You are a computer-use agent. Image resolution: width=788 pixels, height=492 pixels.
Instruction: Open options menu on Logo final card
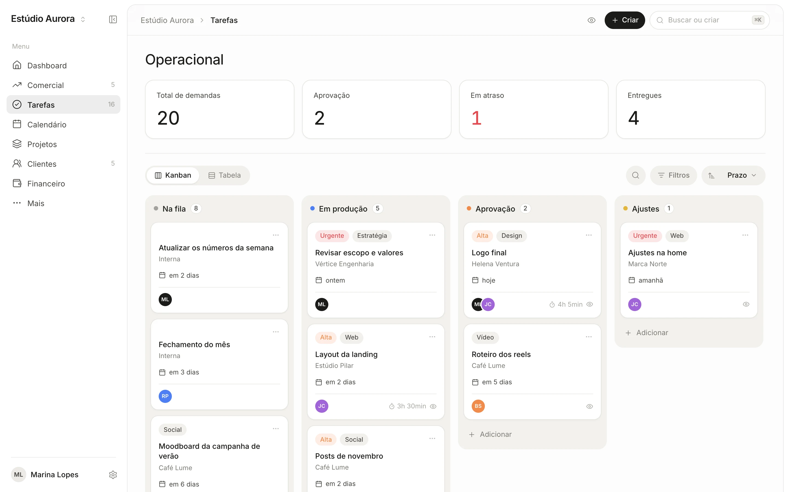click(x=588, y=235)
